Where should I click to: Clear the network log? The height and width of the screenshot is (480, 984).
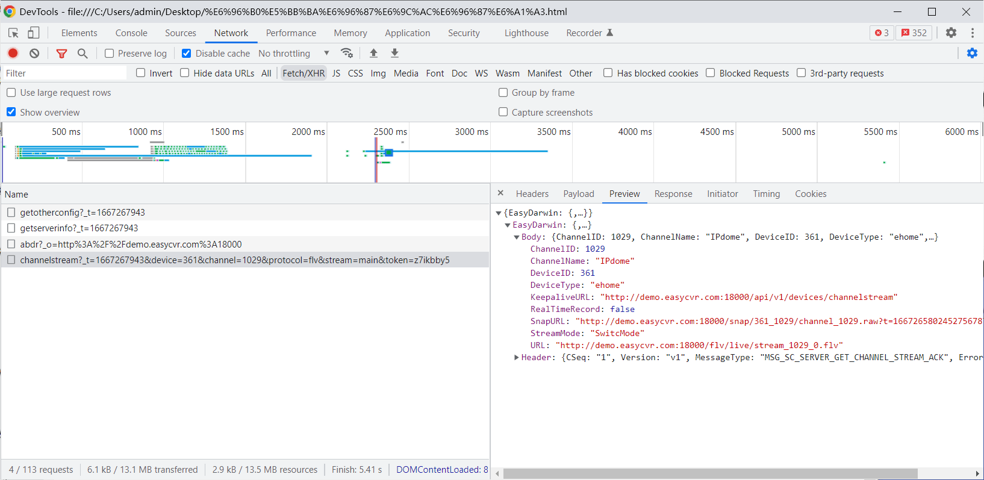pyautogui.click(x=34, y=53)
